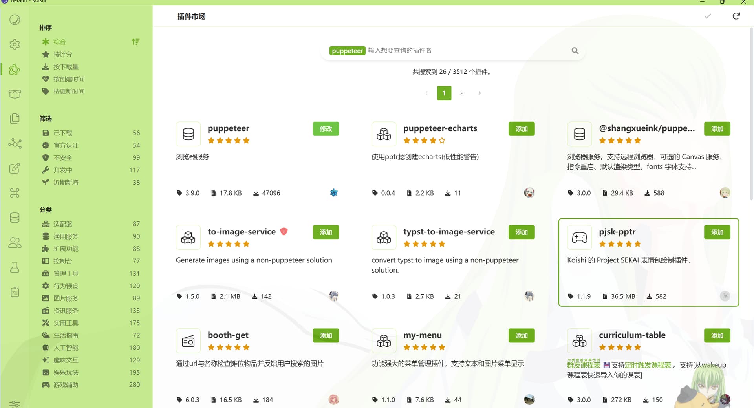Screen dimensions: 754x408
Task: Select the 人工智能 category
Action: [66, 348]
